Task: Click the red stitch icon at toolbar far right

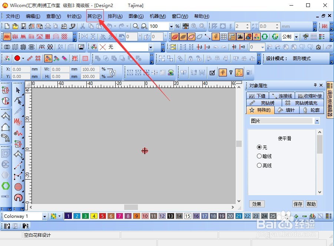Action: pos(324,26)
